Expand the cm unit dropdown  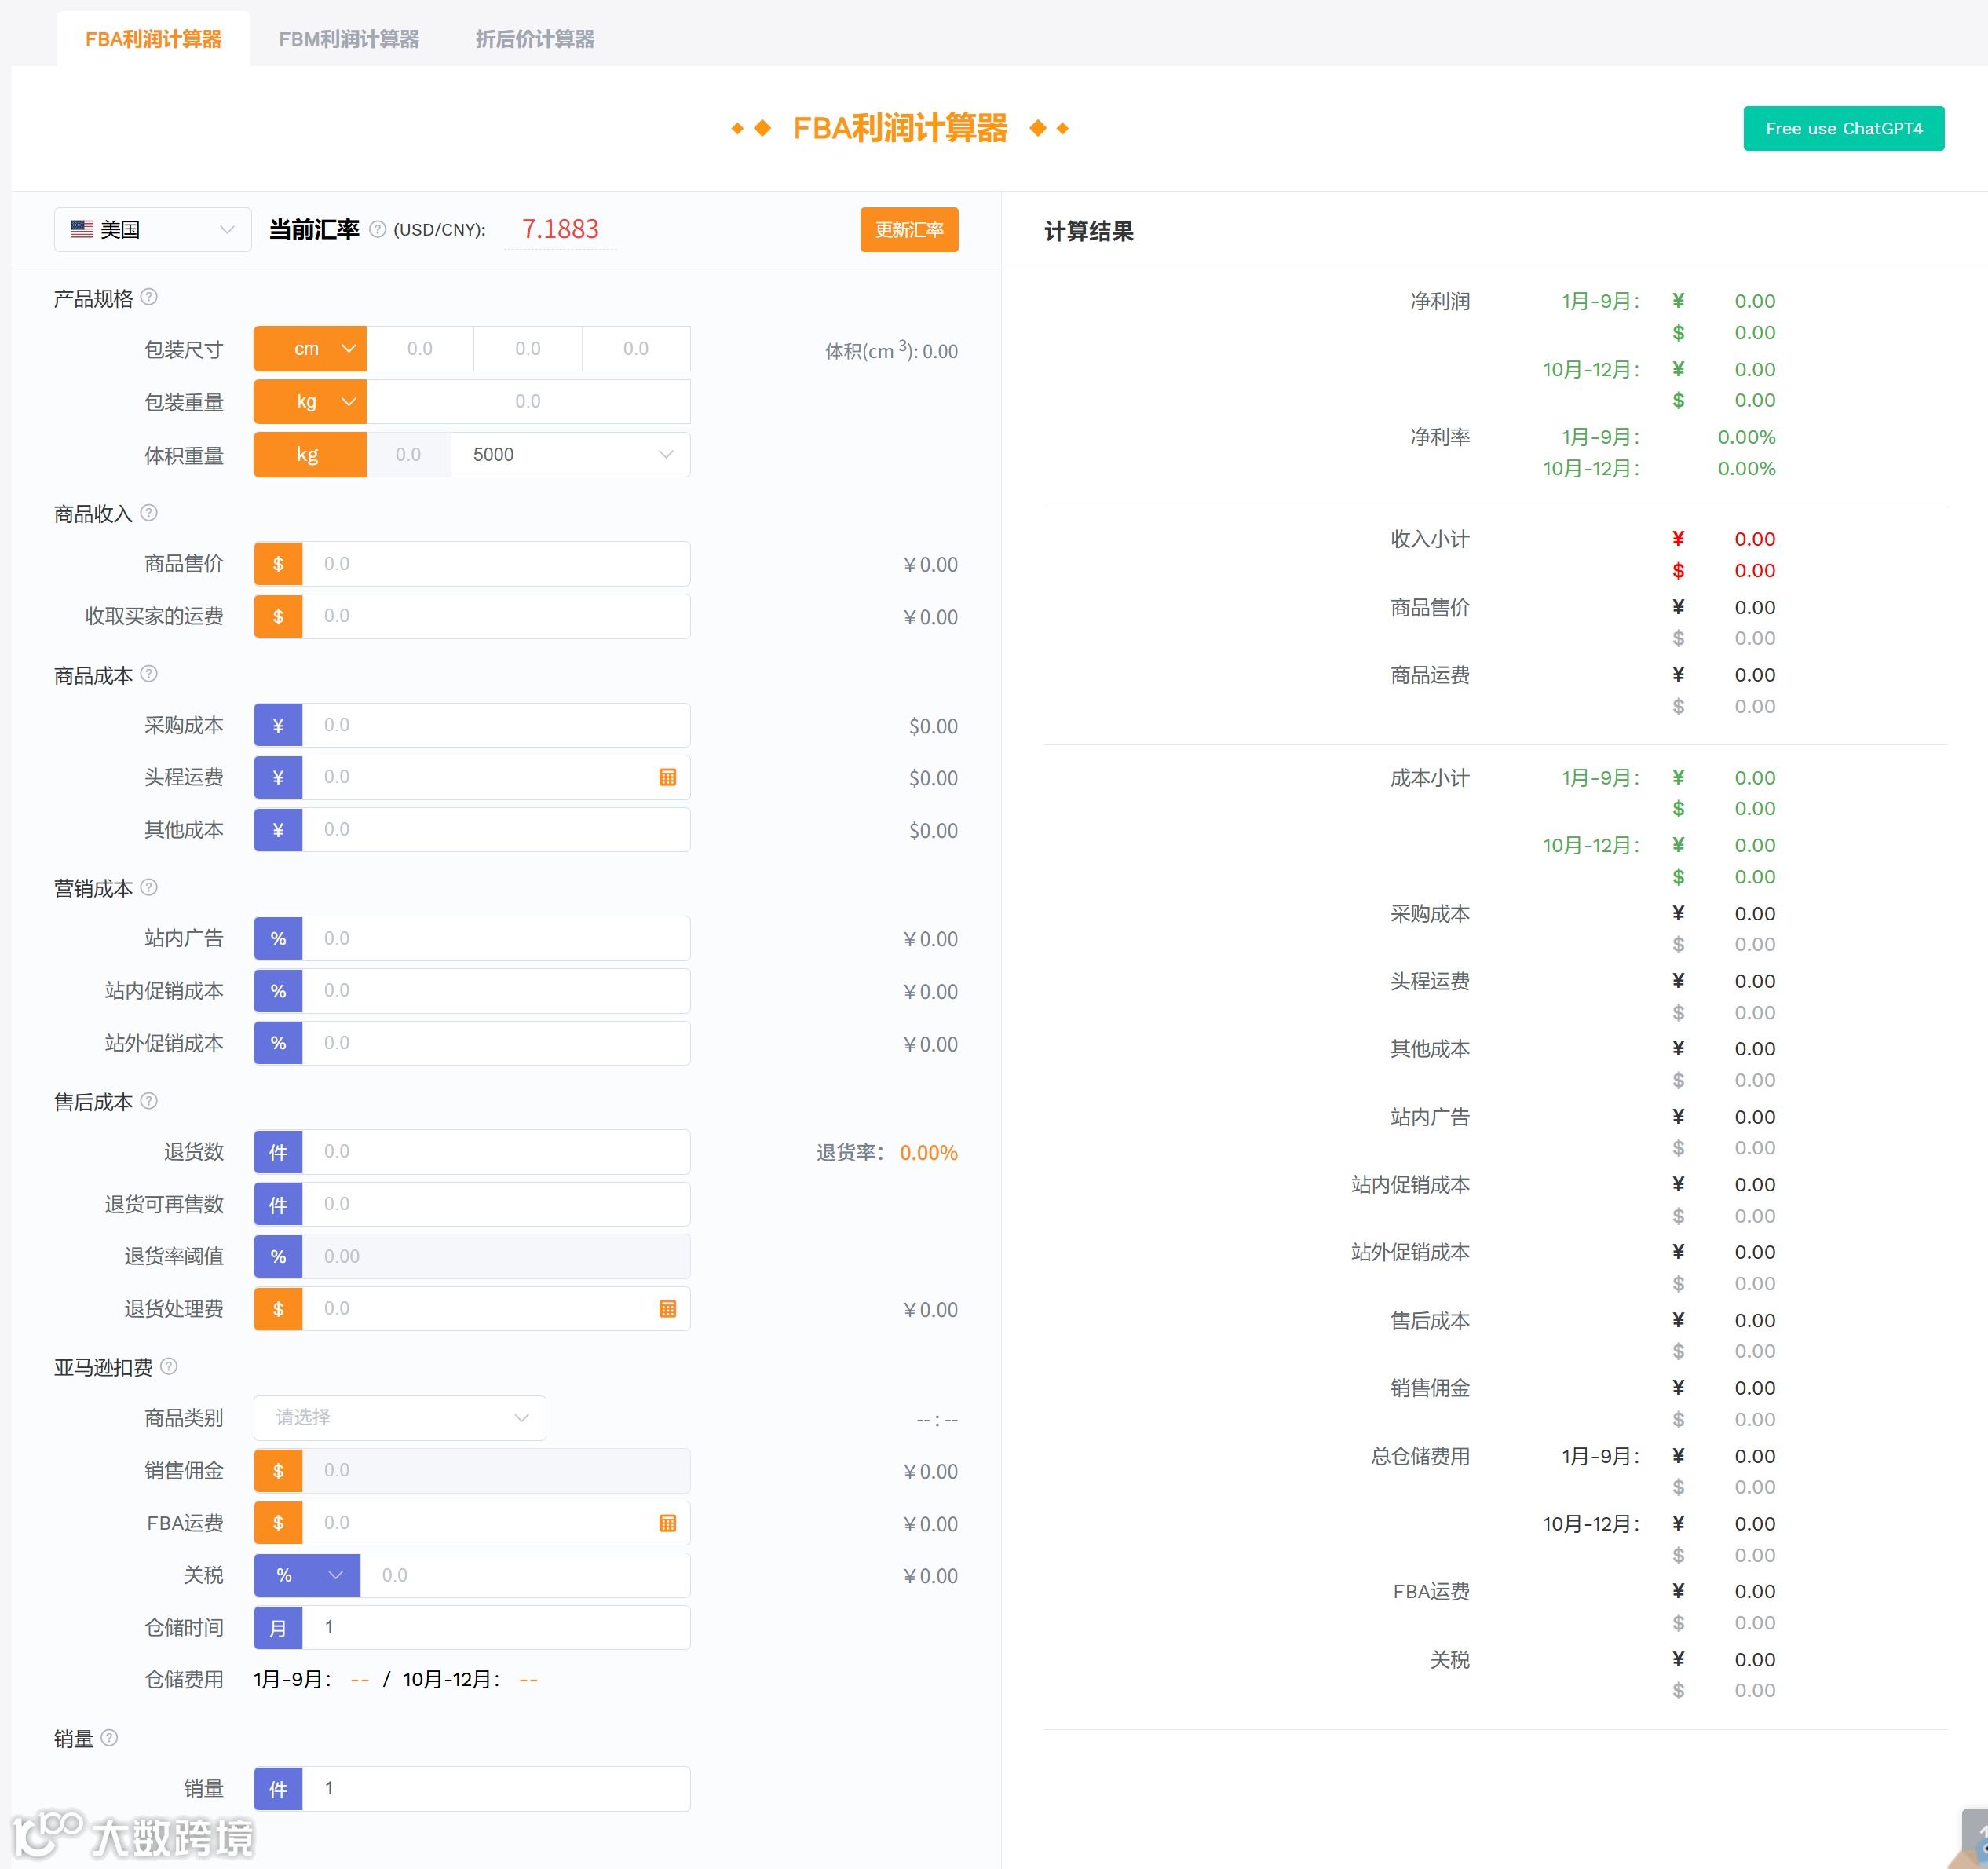tap(310, 349)
